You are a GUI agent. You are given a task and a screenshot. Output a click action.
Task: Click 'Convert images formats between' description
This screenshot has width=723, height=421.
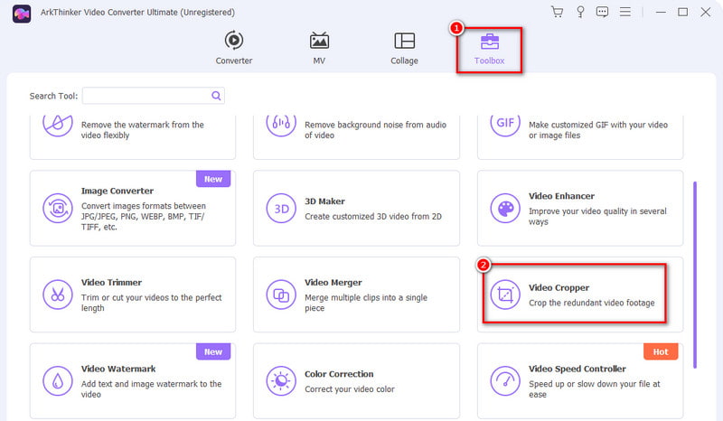[144, 216]
